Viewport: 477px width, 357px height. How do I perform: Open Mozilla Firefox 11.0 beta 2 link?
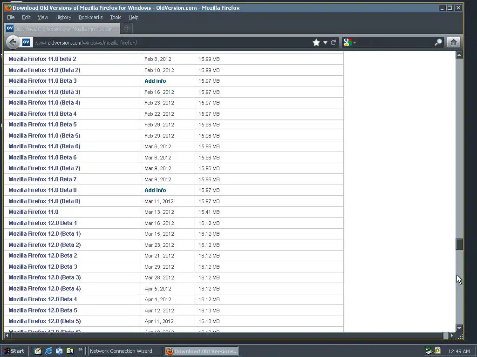[42, 59]
